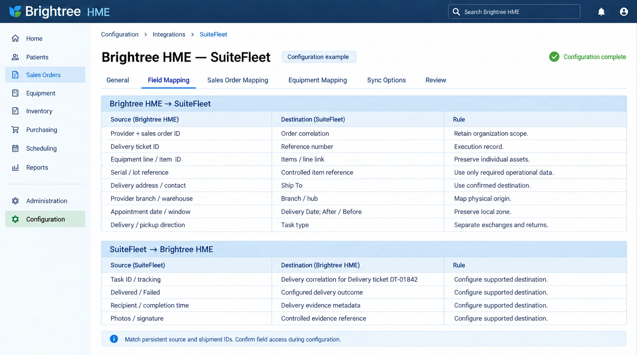637x355 pixels.
Task: Click the blue info icon in note bar
Action: (x=114, y=339)
